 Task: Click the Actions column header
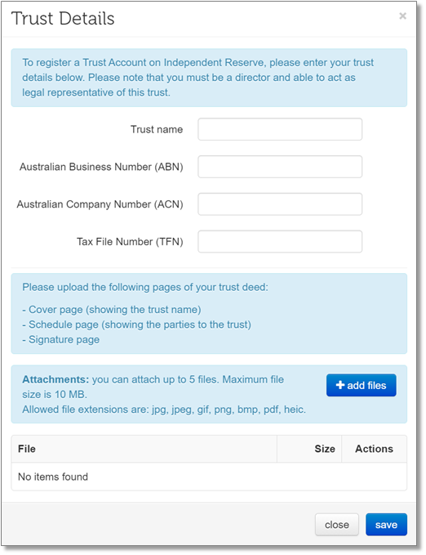(x=374, y=449)
